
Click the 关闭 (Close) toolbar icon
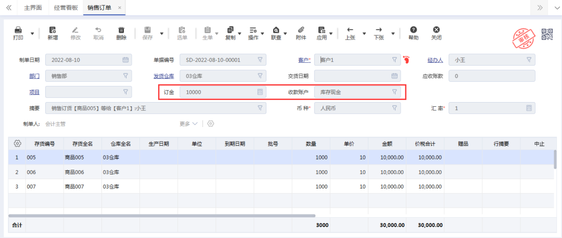click(436, 33)
